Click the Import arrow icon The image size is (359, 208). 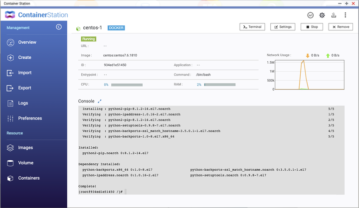point(10,73)
